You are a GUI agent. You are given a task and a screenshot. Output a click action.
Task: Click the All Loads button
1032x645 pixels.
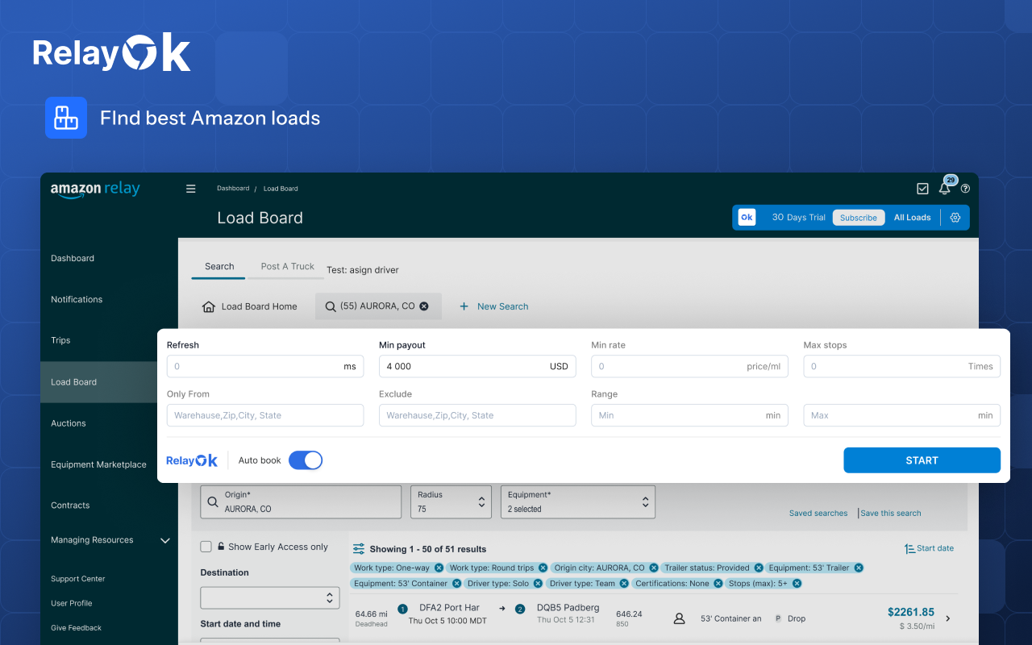pyautogui.click(x=912, y=218)
